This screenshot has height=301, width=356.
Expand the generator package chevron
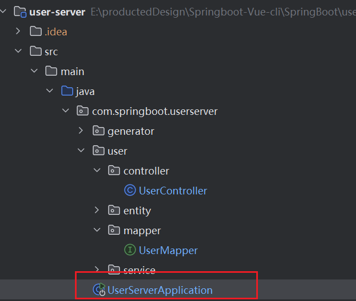click(x=81, y=131)
